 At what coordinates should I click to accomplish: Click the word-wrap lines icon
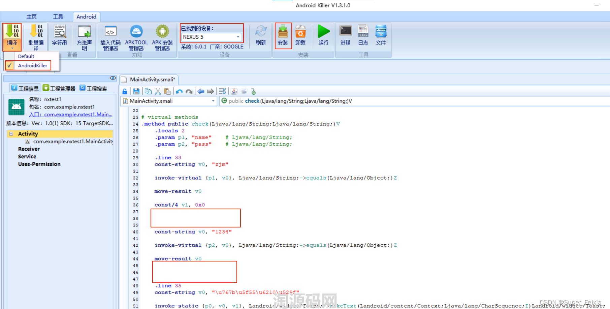click(222, 91)
